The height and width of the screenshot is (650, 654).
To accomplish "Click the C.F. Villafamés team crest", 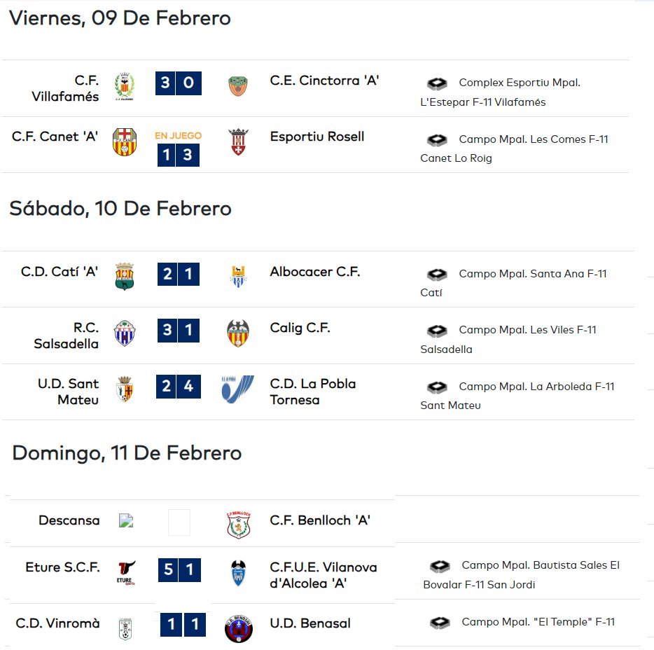I will tap(125, 86).
